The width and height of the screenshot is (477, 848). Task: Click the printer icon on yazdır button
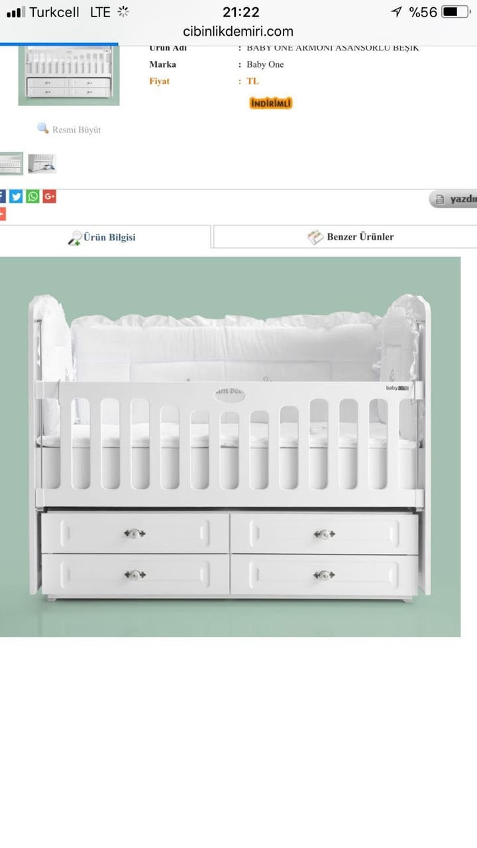440,199
